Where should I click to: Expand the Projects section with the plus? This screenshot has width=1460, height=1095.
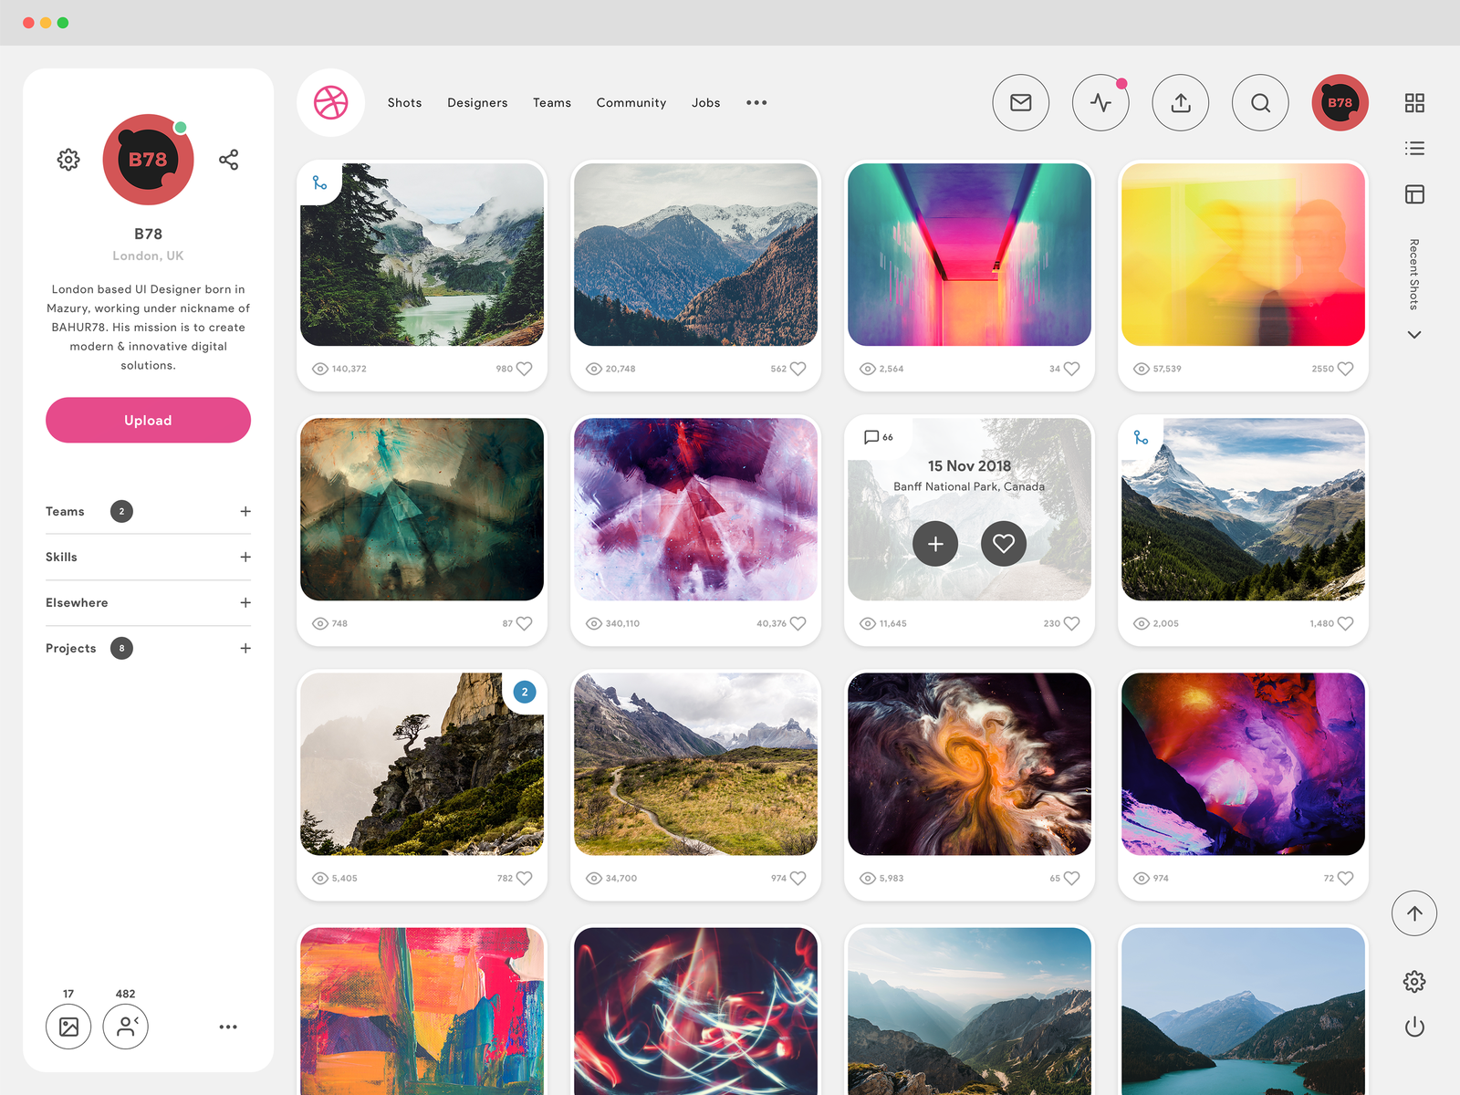pyautogui.click(x=245, y=648)
